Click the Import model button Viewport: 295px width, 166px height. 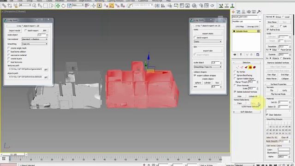pos(14,30)
